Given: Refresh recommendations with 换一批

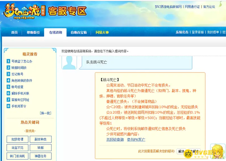Looking at the screenshot, I should point(45,113).
